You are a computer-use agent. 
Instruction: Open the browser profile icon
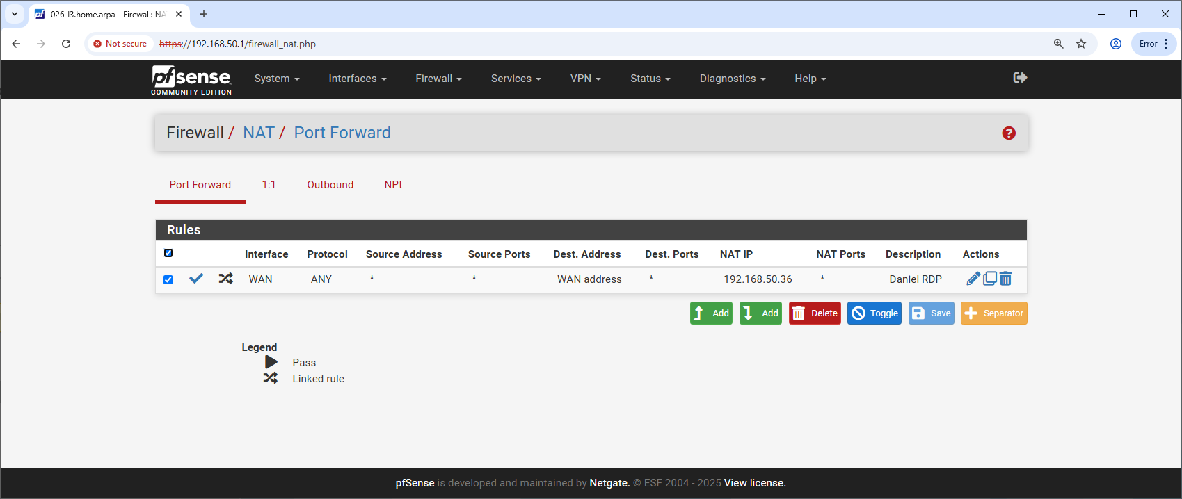click(1116, 44)
